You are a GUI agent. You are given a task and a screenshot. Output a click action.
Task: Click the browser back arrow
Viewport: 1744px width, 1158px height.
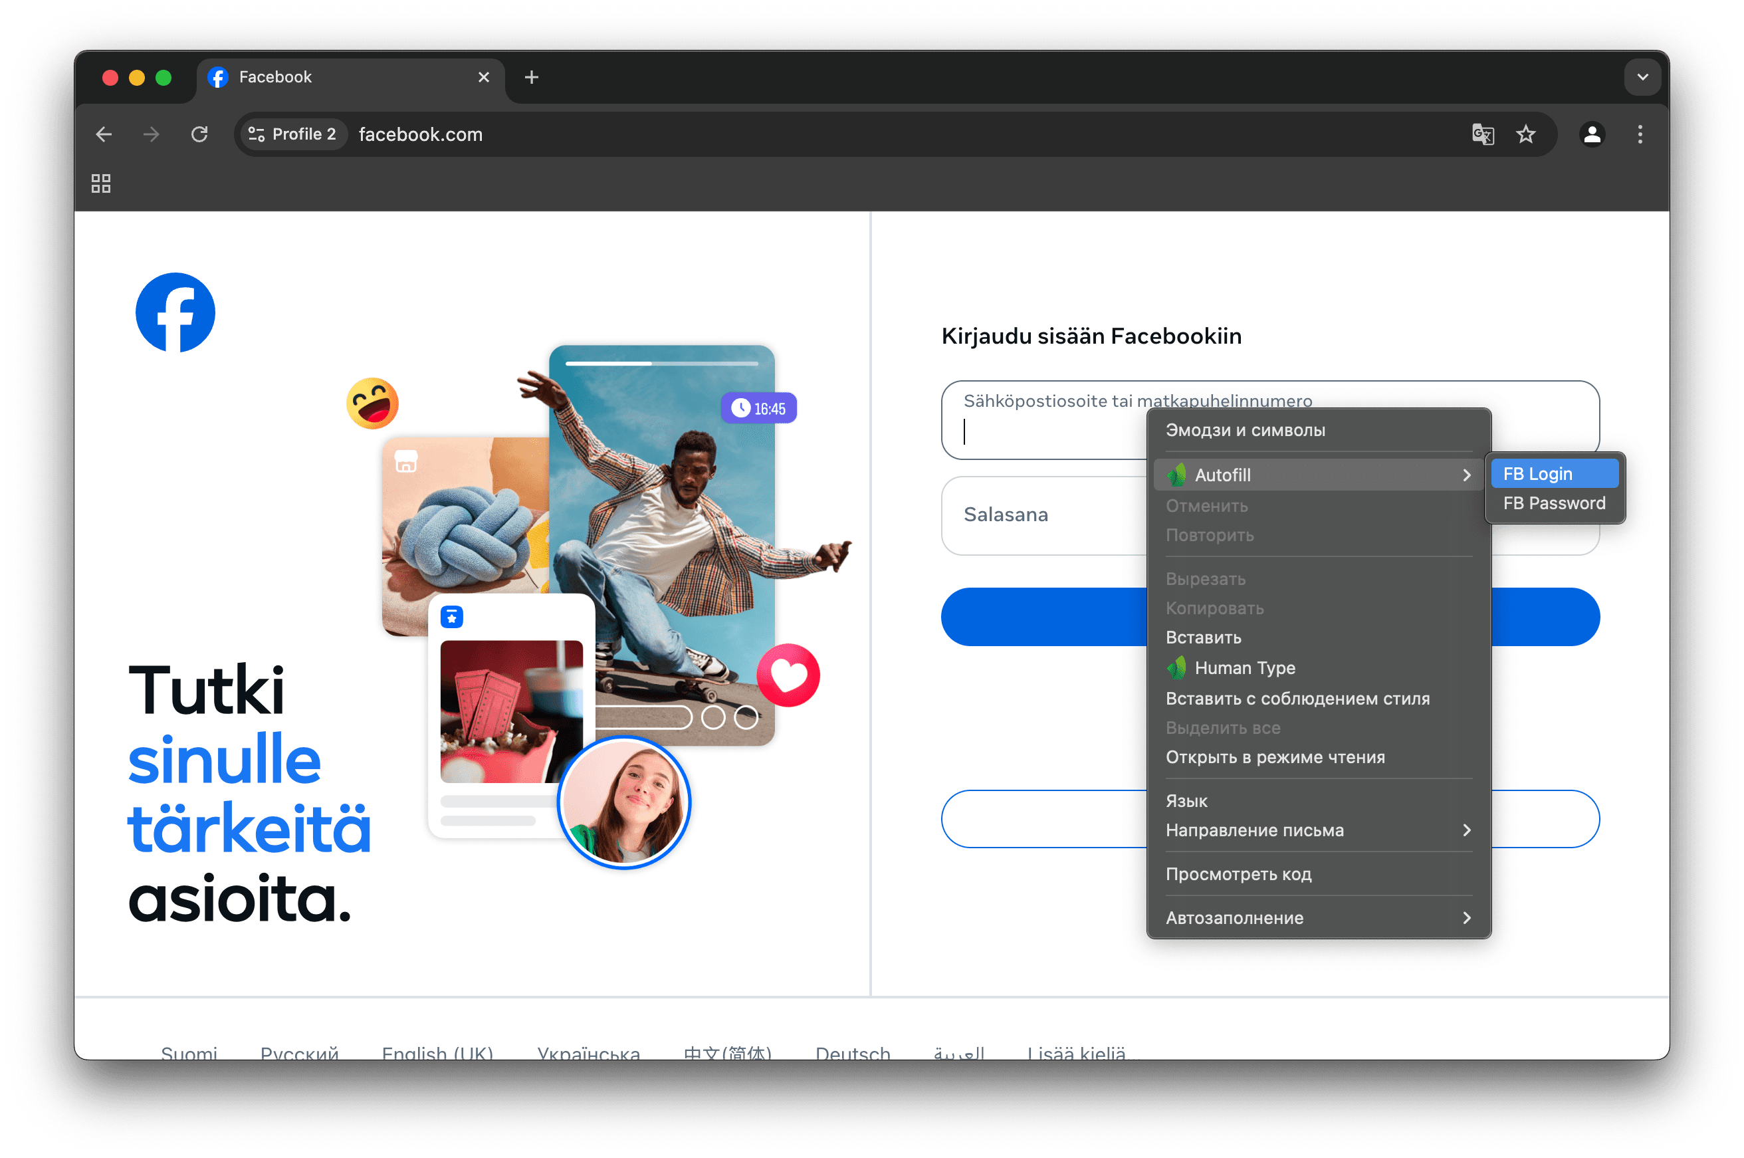(104, 134)
